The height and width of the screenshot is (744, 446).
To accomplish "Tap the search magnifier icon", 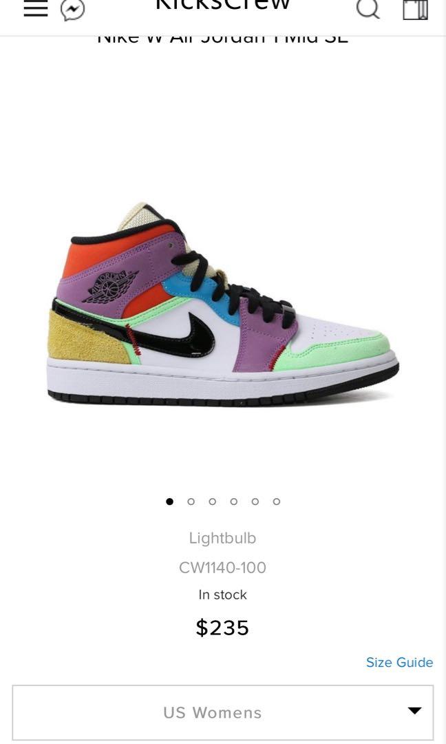I will point(368,8).
